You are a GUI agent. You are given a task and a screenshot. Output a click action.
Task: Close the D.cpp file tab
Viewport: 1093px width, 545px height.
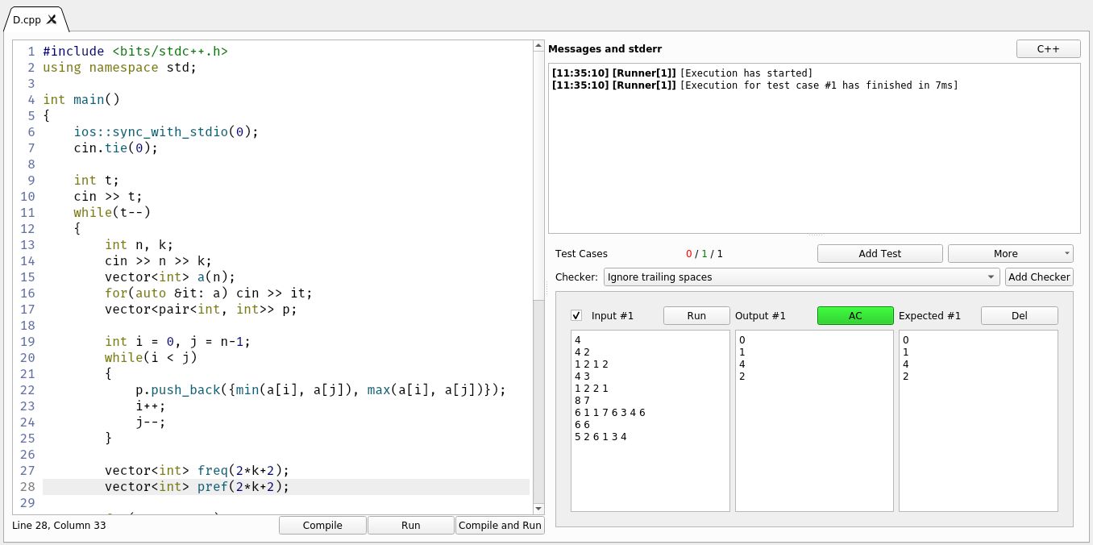[x=52, y=19]
